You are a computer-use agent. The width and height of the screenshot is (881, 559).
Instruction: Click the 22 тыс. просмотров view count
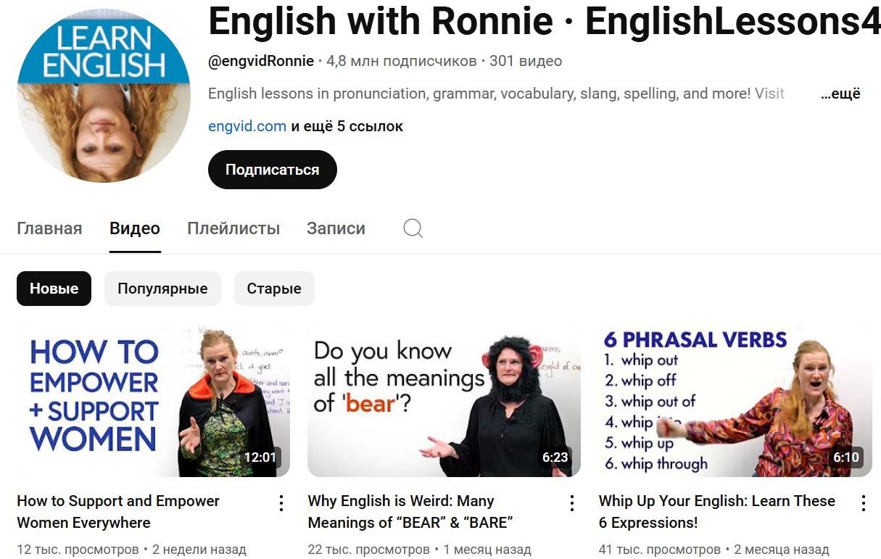369,550
